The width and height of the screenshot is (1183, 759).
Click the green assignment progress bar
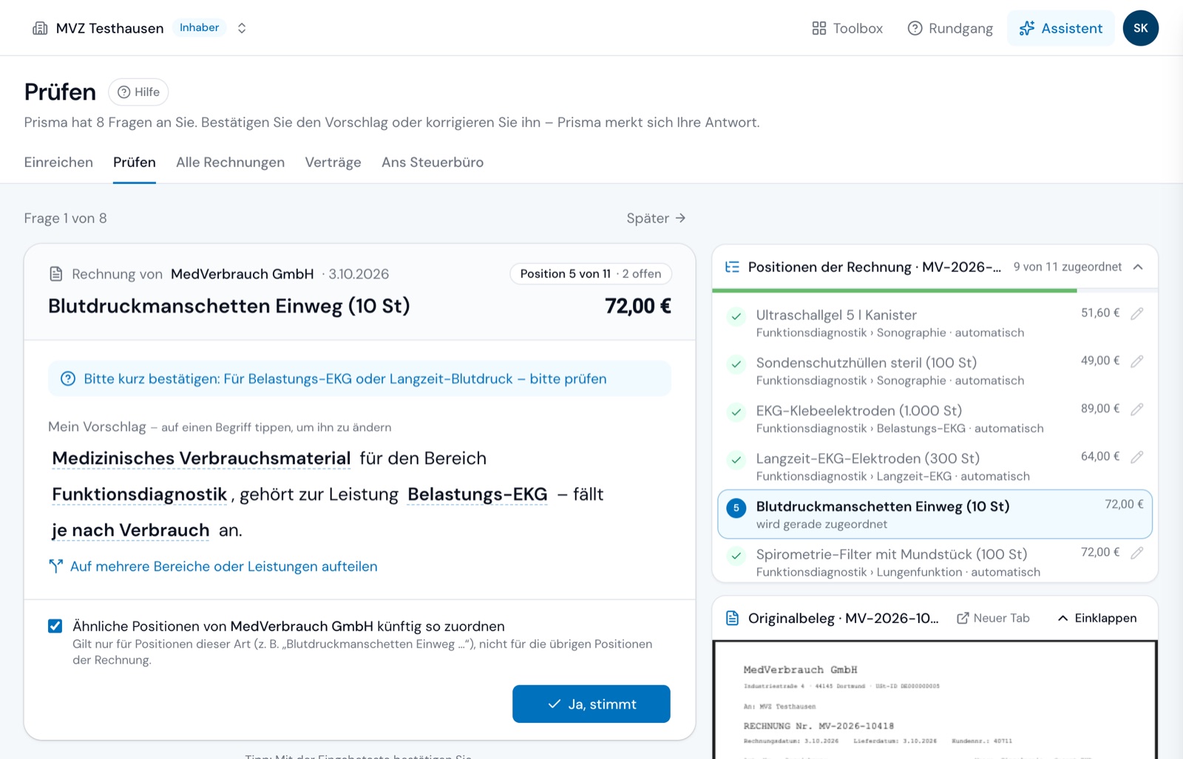pos(895,290)
